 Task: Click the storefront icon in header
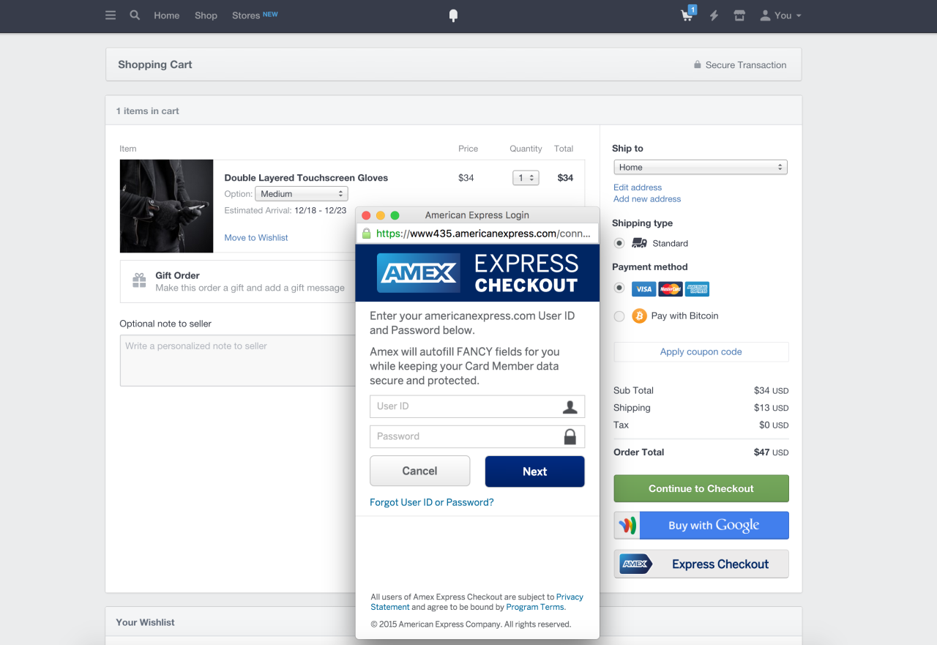[739, 15]
